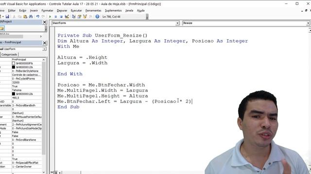
Task: Click the 3 - fmScrollBarsBoth value
Action: click(x=27, y=105)
